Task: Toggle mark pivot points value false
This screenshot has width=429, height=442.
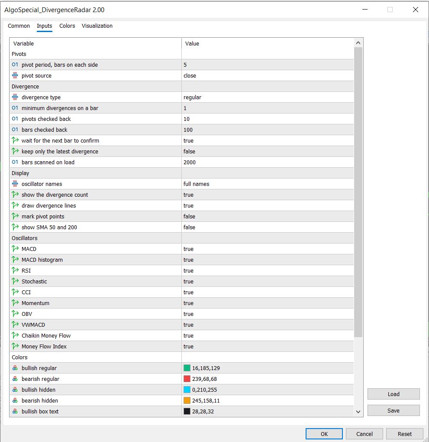Action: tap(268, 217)
